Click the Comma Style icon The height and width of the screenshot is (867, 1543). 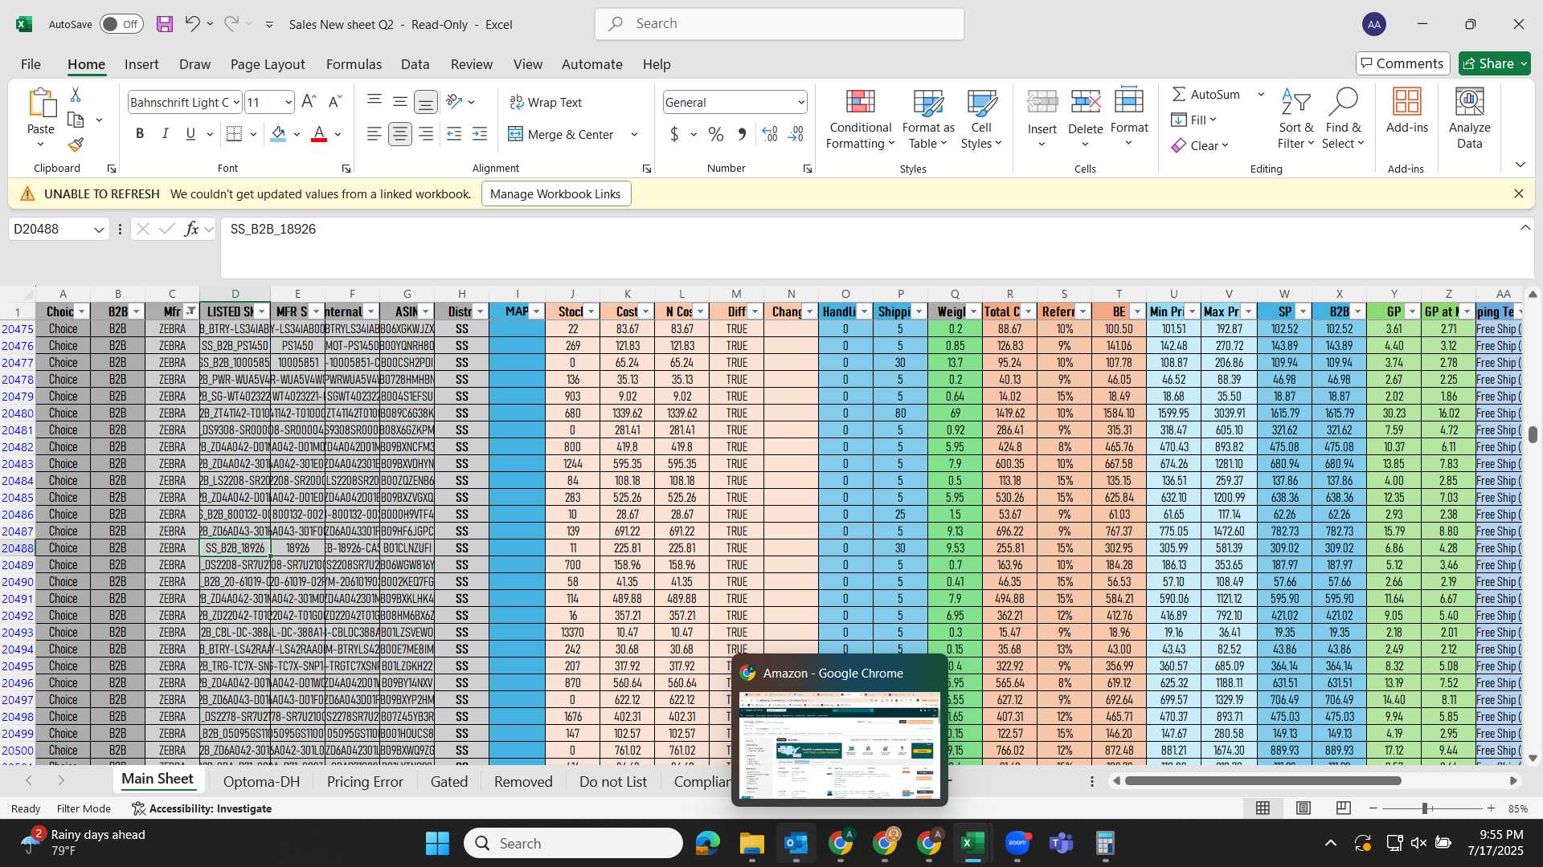[x=742, y=134]
